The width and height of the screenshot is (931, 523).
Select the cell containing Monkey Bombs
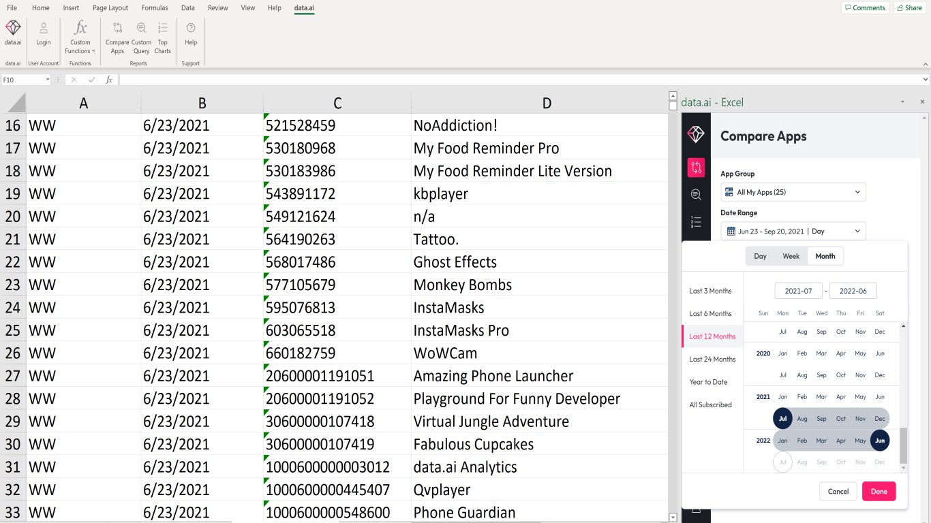point(540,285)
